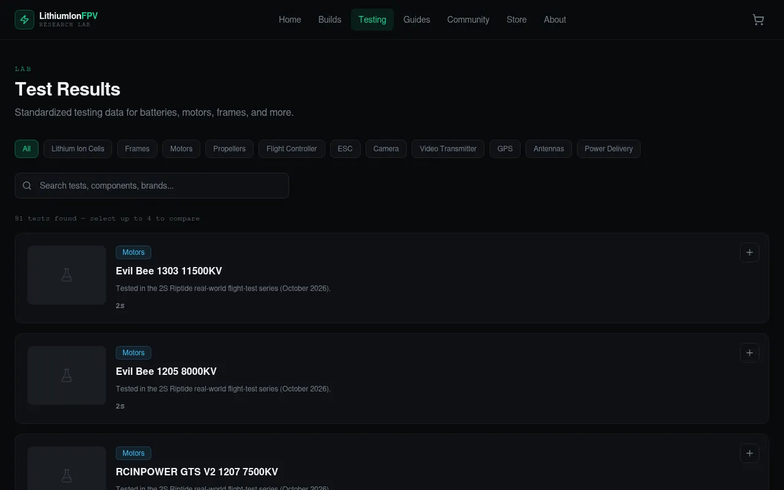
Task: Filter by Lithium Ion Cells
Action: pos(78,149)
